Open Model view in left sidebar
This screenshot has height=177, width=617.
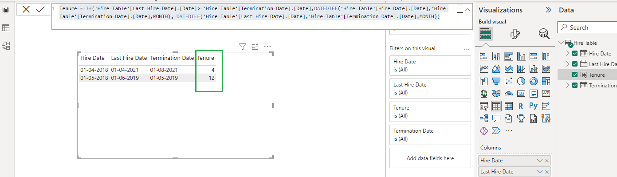[x=6, y=45]
